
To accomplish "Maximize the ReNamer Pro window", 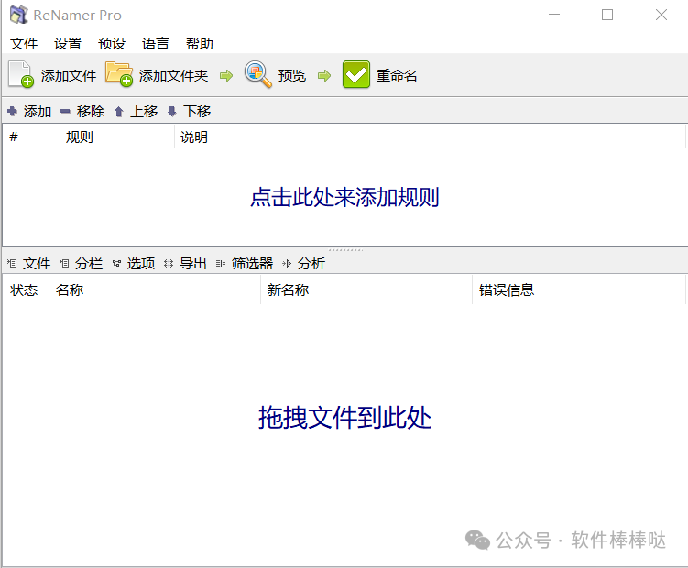I will click(x=607, y=15).
